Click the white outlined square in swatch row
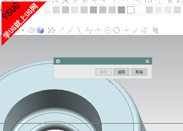Screen dimensions: 183x131 (x=131, y=10)
